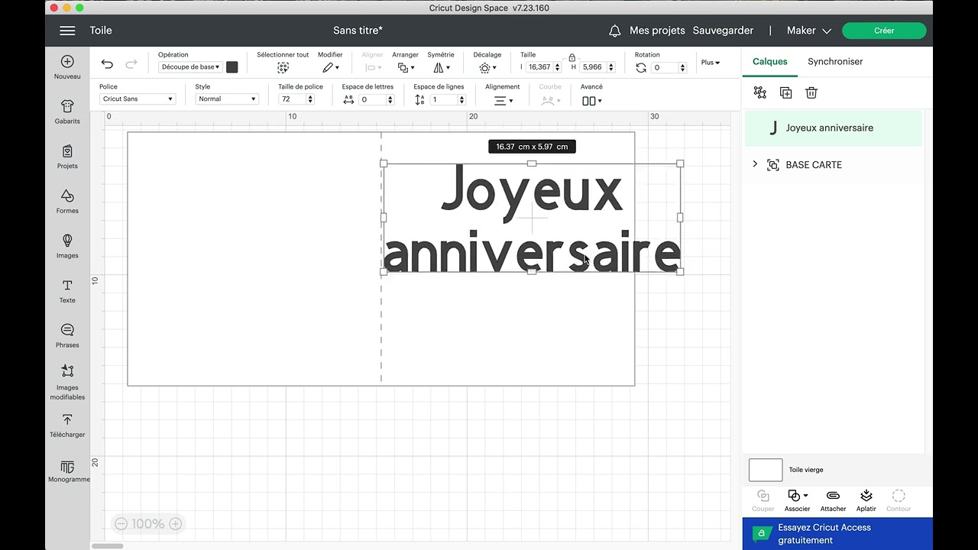Open the Maker machine selector
This screenshot has width=978, height=550.
pos(808,31)
